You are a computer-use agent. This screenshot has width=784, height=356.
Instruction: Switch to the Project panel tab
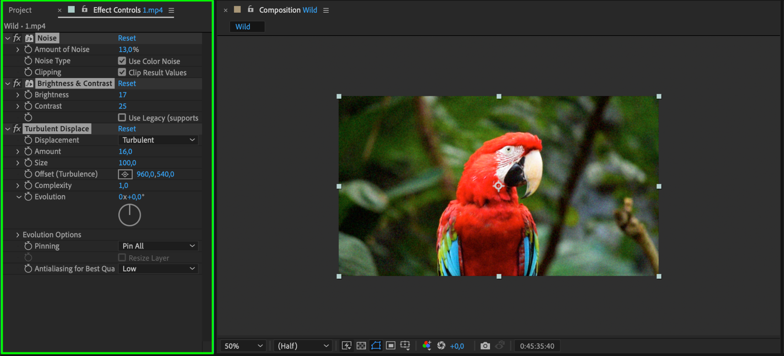[x=20, y=10]
